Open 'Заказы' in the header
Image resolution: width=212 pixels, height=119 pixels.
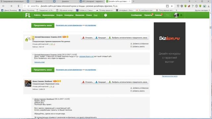[x=158, y=15]
